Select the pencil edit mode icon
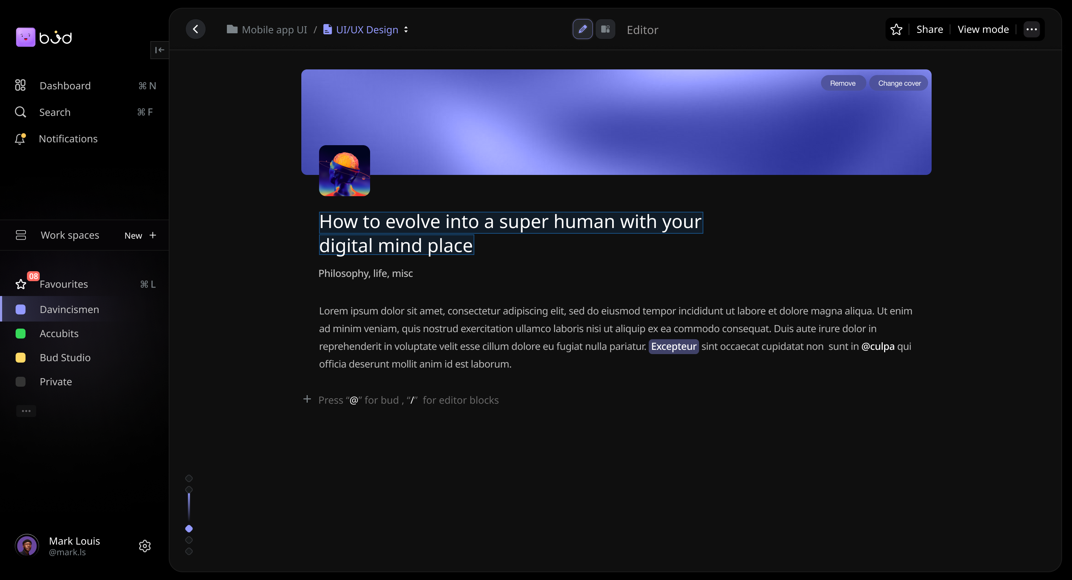Viewport: 1072px width, 580px height. [582, 29]
